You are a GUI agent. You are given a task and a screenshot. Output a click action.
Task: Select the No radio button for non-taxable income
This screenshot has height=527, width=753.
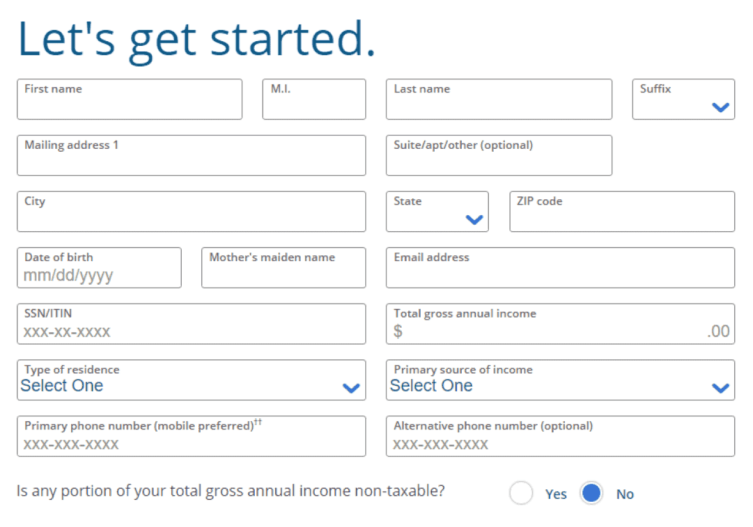pyautogui.click(x=591, y=493)
